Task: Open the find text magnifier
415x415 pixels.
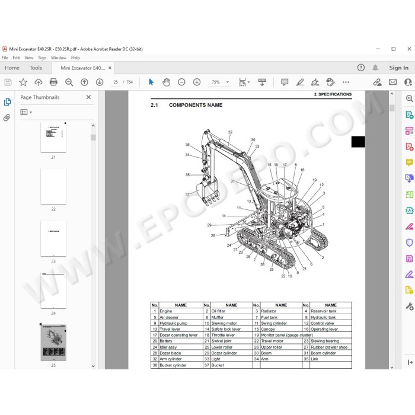Action: tap(69, 82)
